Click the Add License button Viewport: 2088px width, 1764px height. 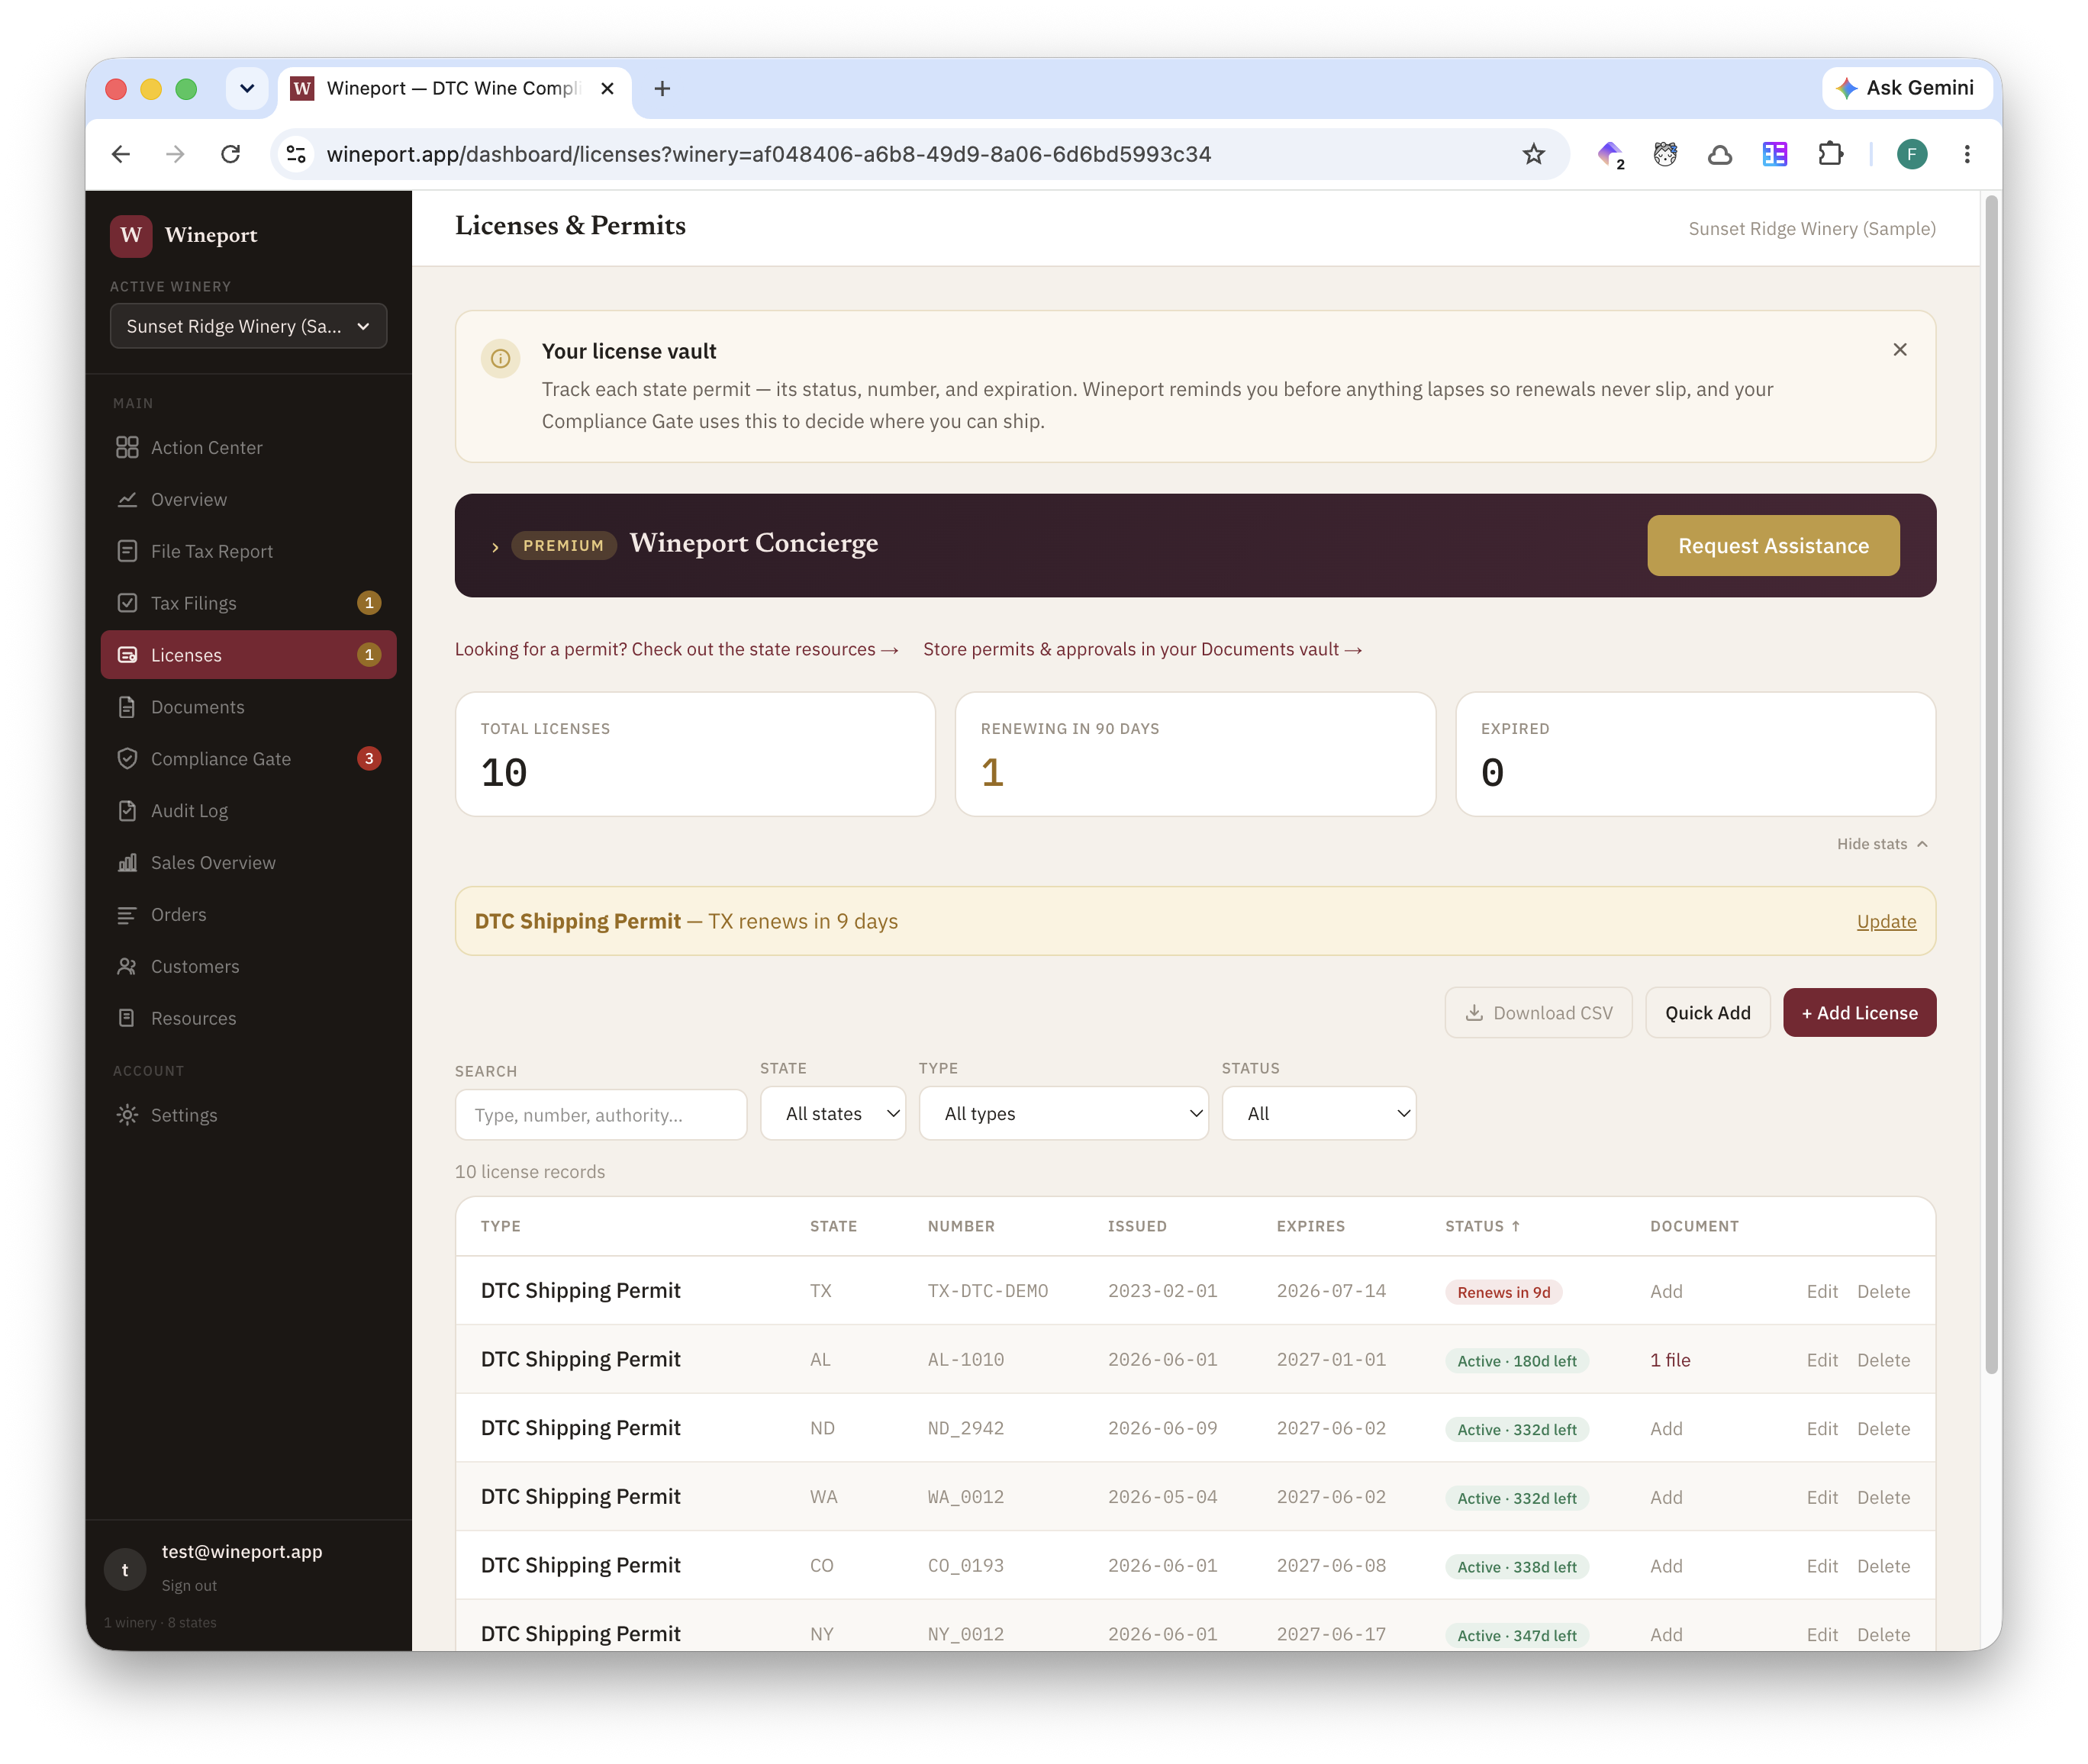pos(1859,1013)
